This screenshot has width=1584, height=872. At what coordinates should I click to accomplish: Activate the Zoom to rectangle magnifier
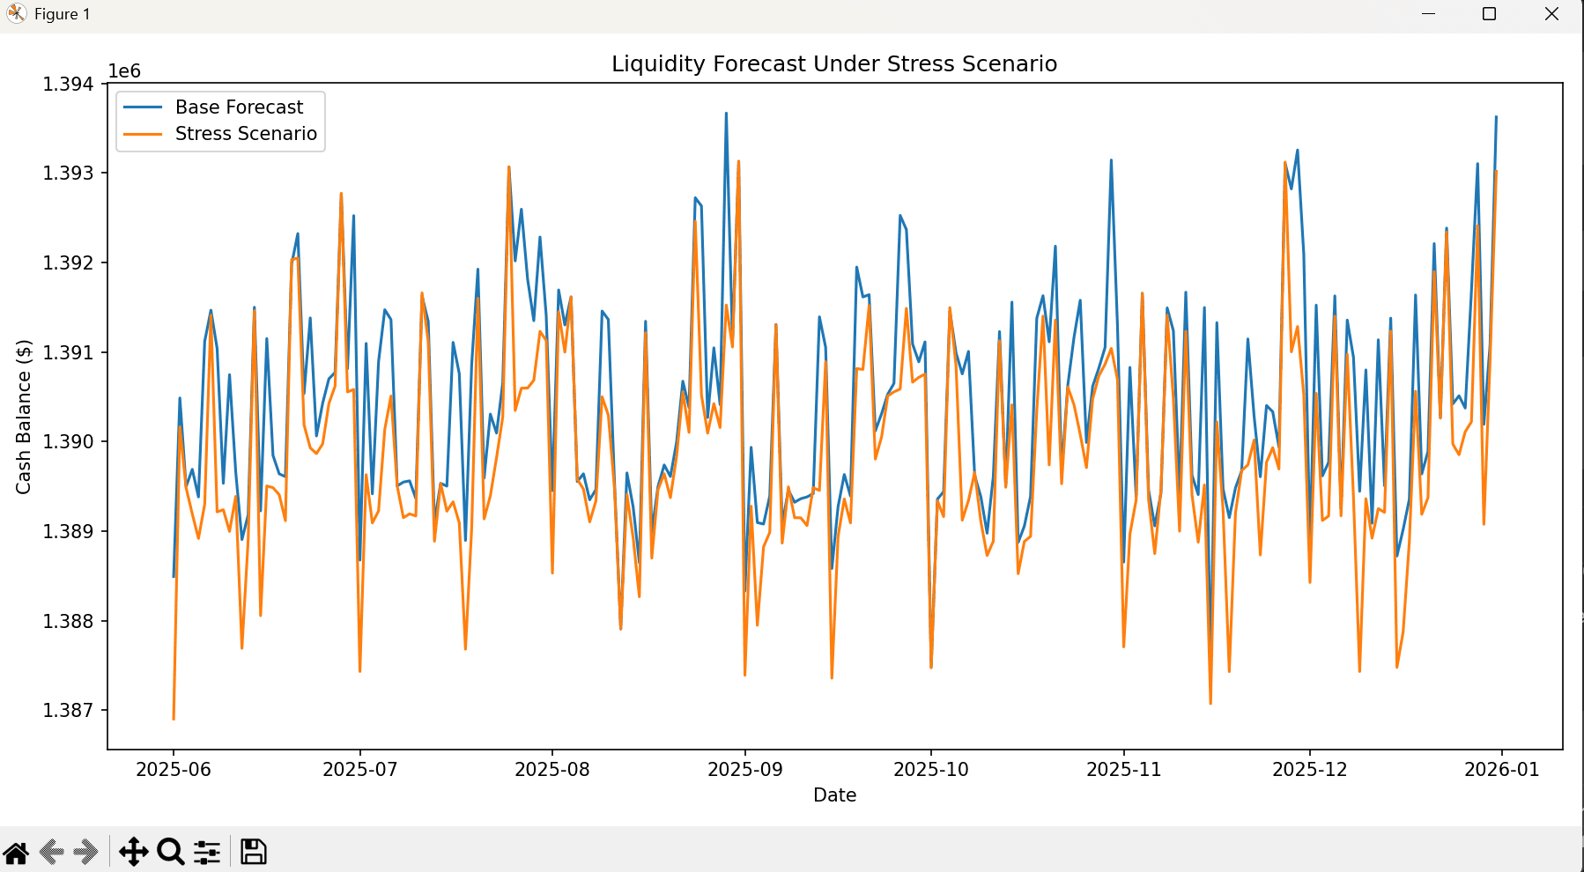(170, 852)
